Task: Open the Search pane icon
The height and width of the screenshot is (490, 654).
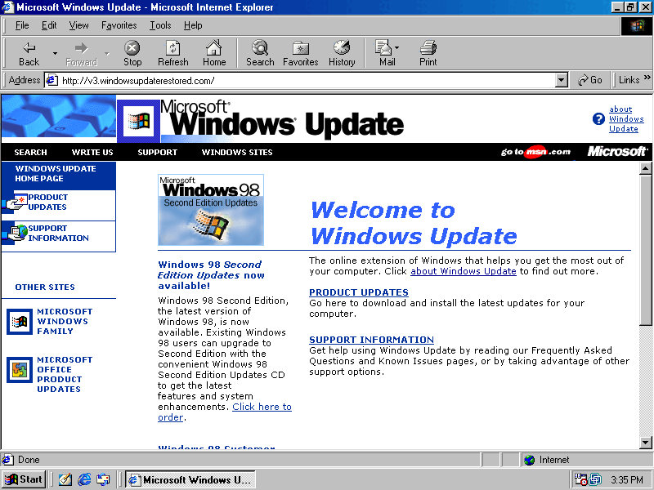Action: 260,53
